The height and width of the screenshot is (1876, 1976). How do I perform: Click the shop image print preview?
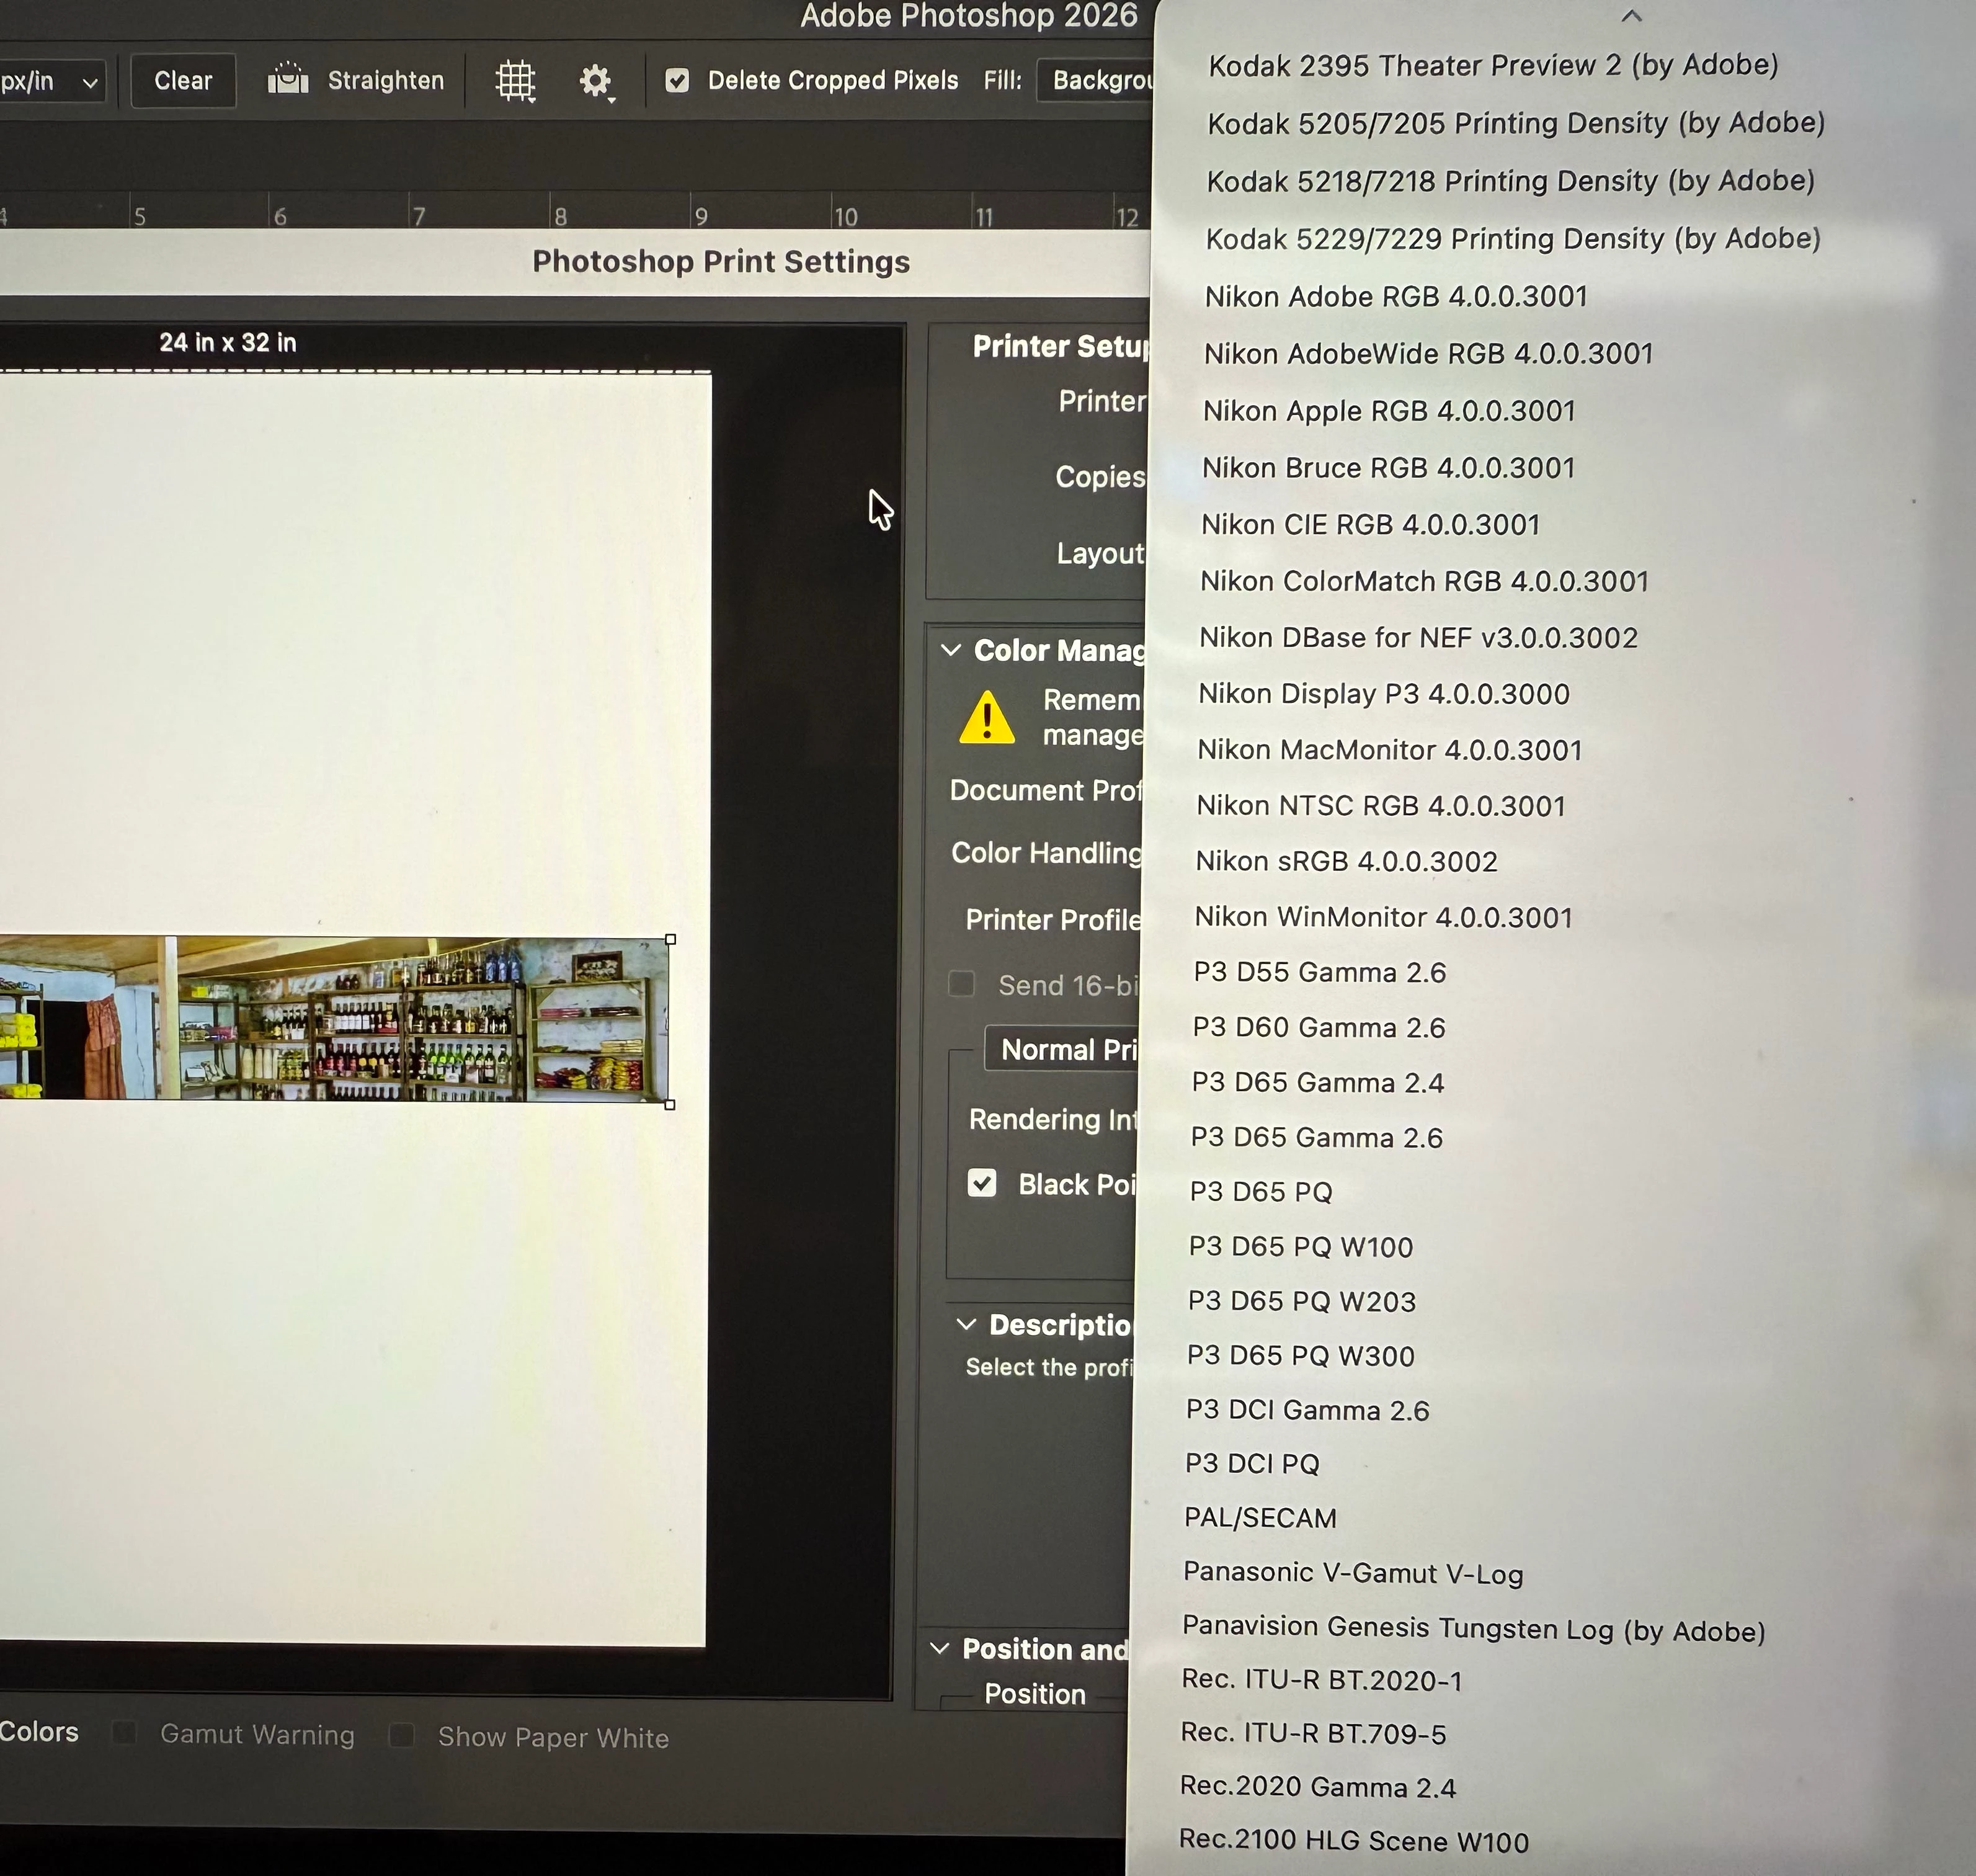[x=335, y=1019]
